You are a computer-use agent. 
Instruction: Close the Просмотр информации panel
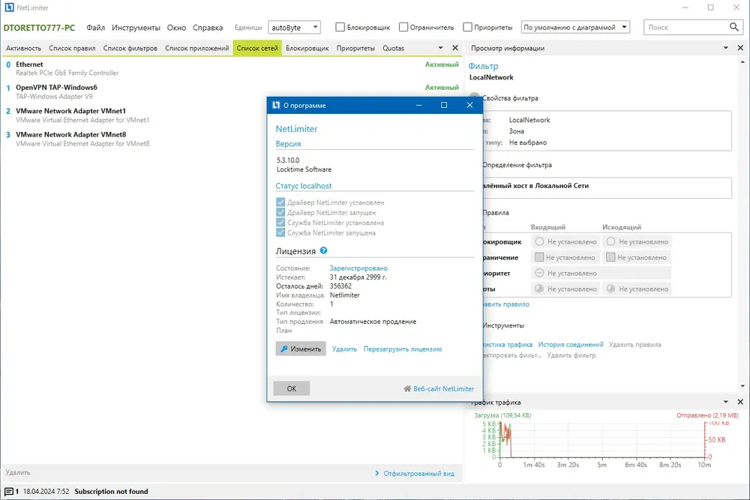(x=740, y=48)
